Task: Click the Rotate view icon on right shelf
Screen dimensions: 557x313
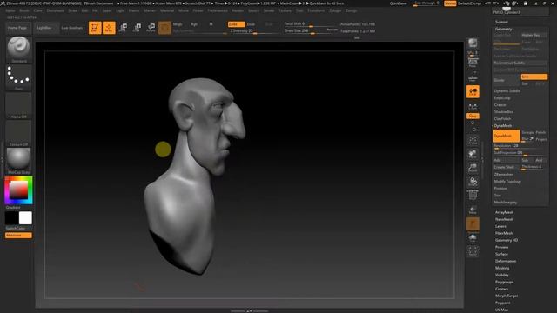Action: (x=473, y=182)
